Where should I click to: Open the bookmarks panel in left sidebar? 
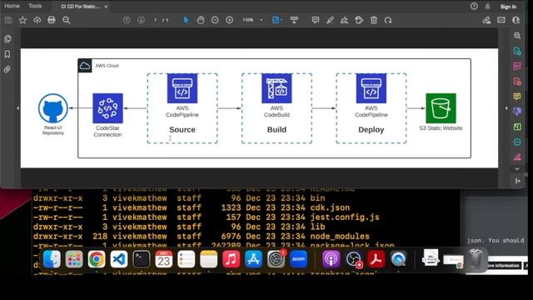[x=7, y=54]
